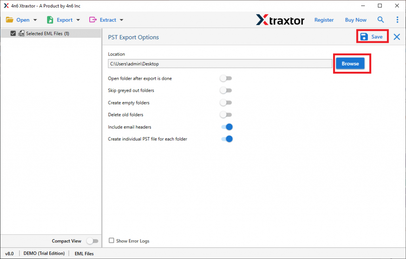
Task: Toggle Delete old folders on
Action: pos(226,115)
